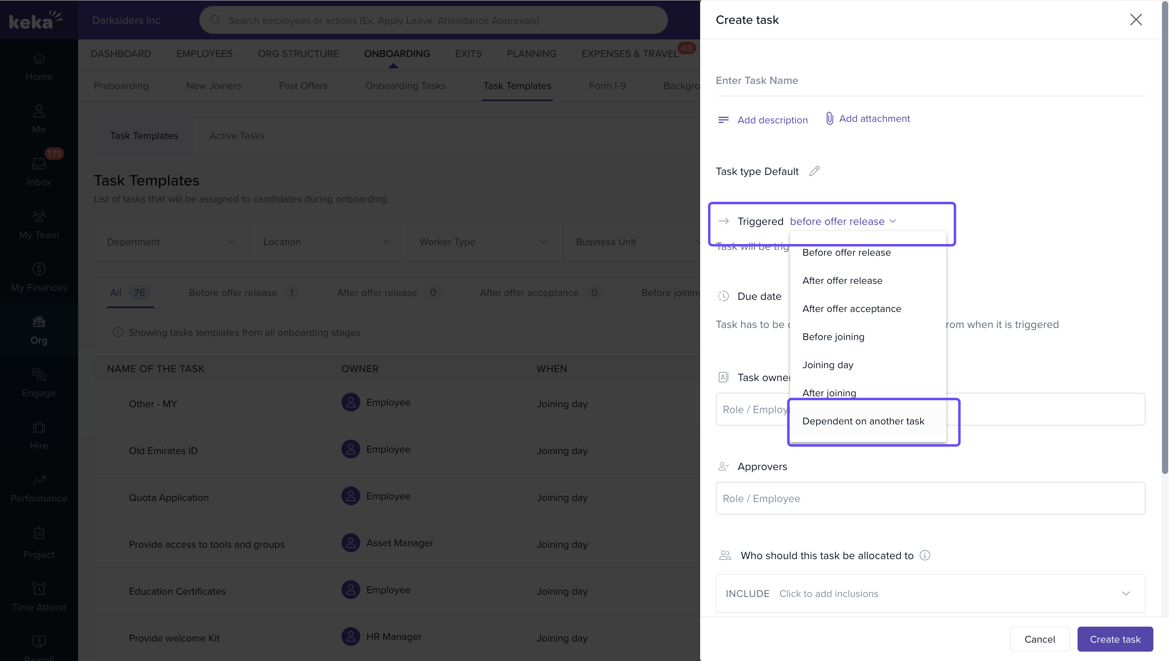Click the Approvers person icon
Image resolution: width=1169 pixels, height=661 pixels.
pos(723,466)
